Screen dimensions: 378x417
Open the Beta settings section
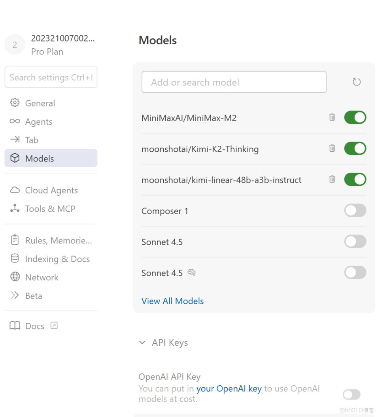[34, 295]
